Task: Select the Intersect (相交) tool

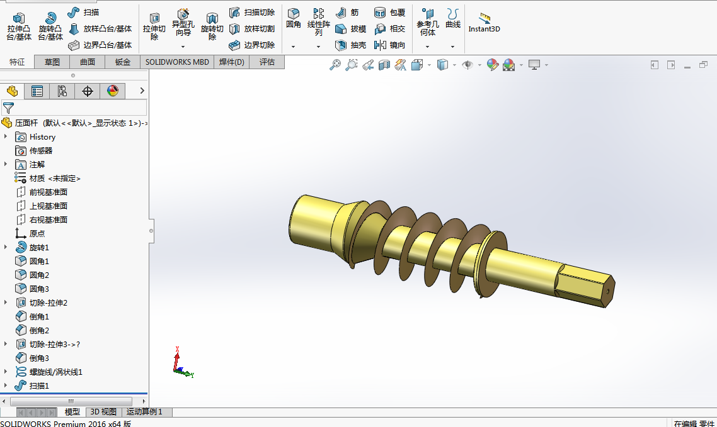Action: click(x=389, y=29)
